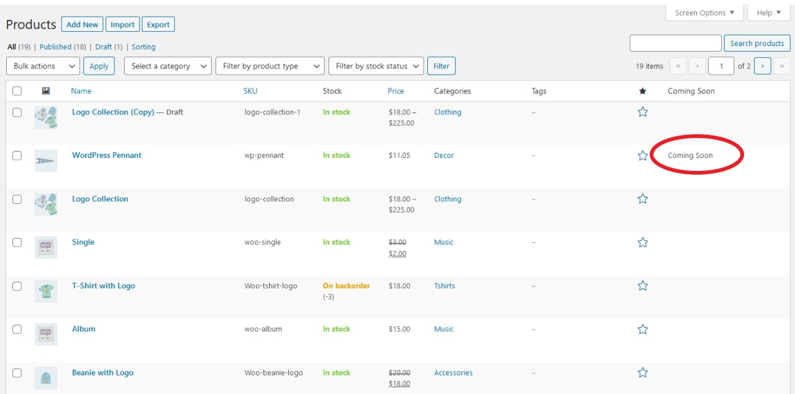This screenshot has width=795, height=394.
Task: Focus the product search input field
Action: click(676, 43)
